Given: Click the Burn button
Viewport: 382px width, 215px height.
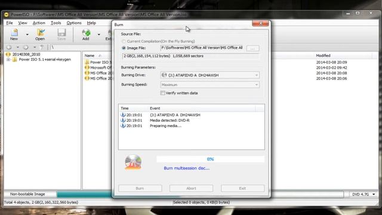Looking at the screenshot, I should (140, 188).
